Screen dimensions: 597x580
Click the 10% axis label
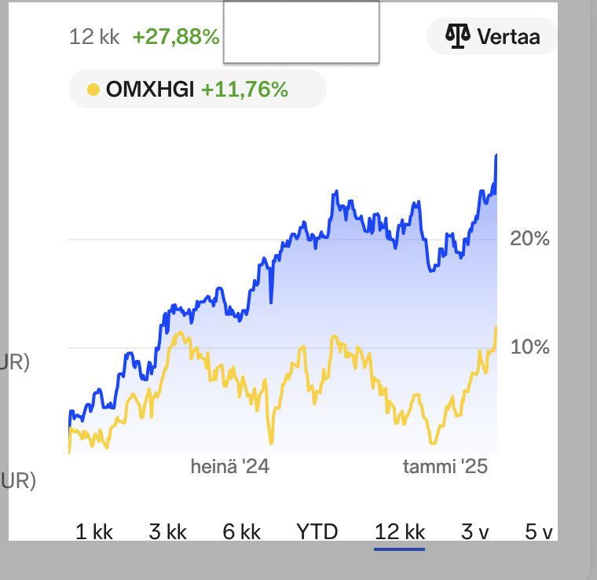pos(529,347)
